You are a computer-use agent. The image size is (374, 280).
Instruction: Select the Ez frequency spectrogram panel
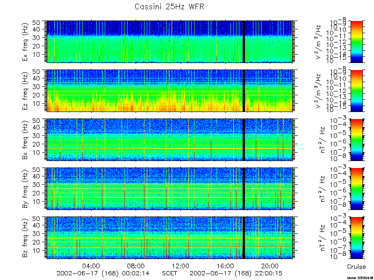pos(169,91)
